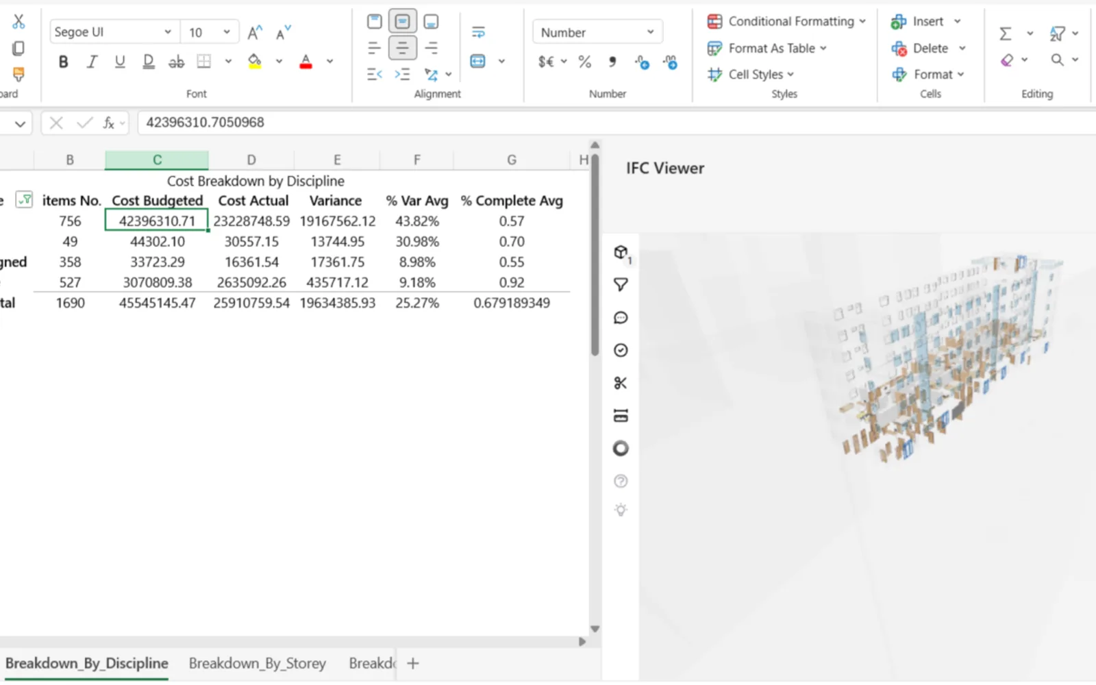Click the Wrap Text icon
This screenshot has height=685, width=1096.
click(478, 32)
